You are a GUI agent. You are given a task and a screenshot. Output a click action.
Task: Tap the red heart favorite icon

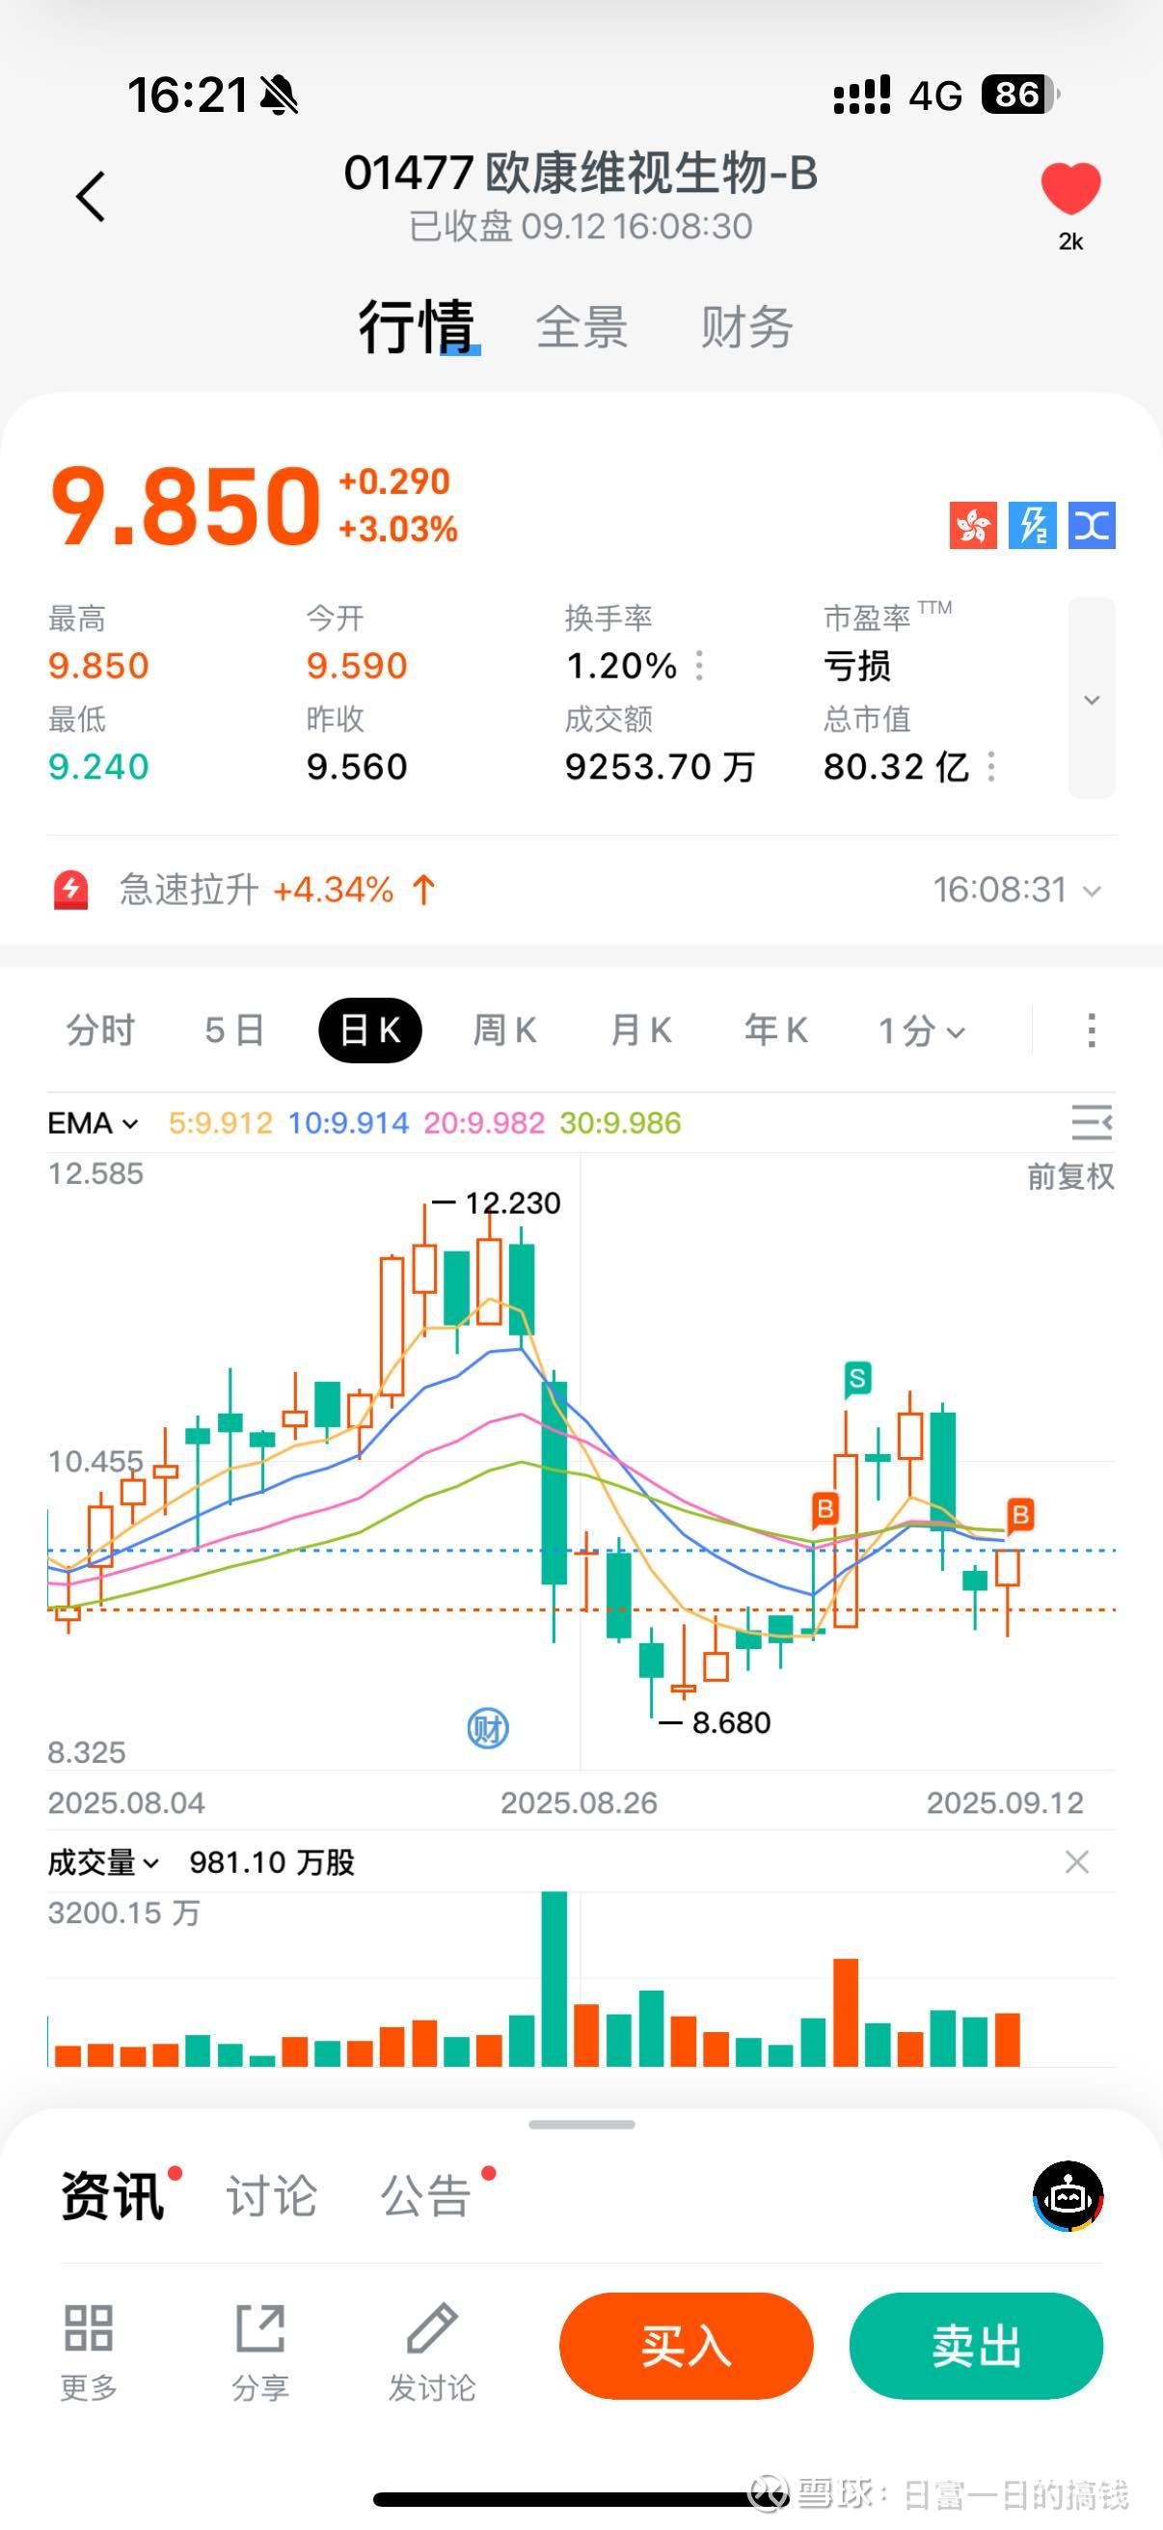1069,188
